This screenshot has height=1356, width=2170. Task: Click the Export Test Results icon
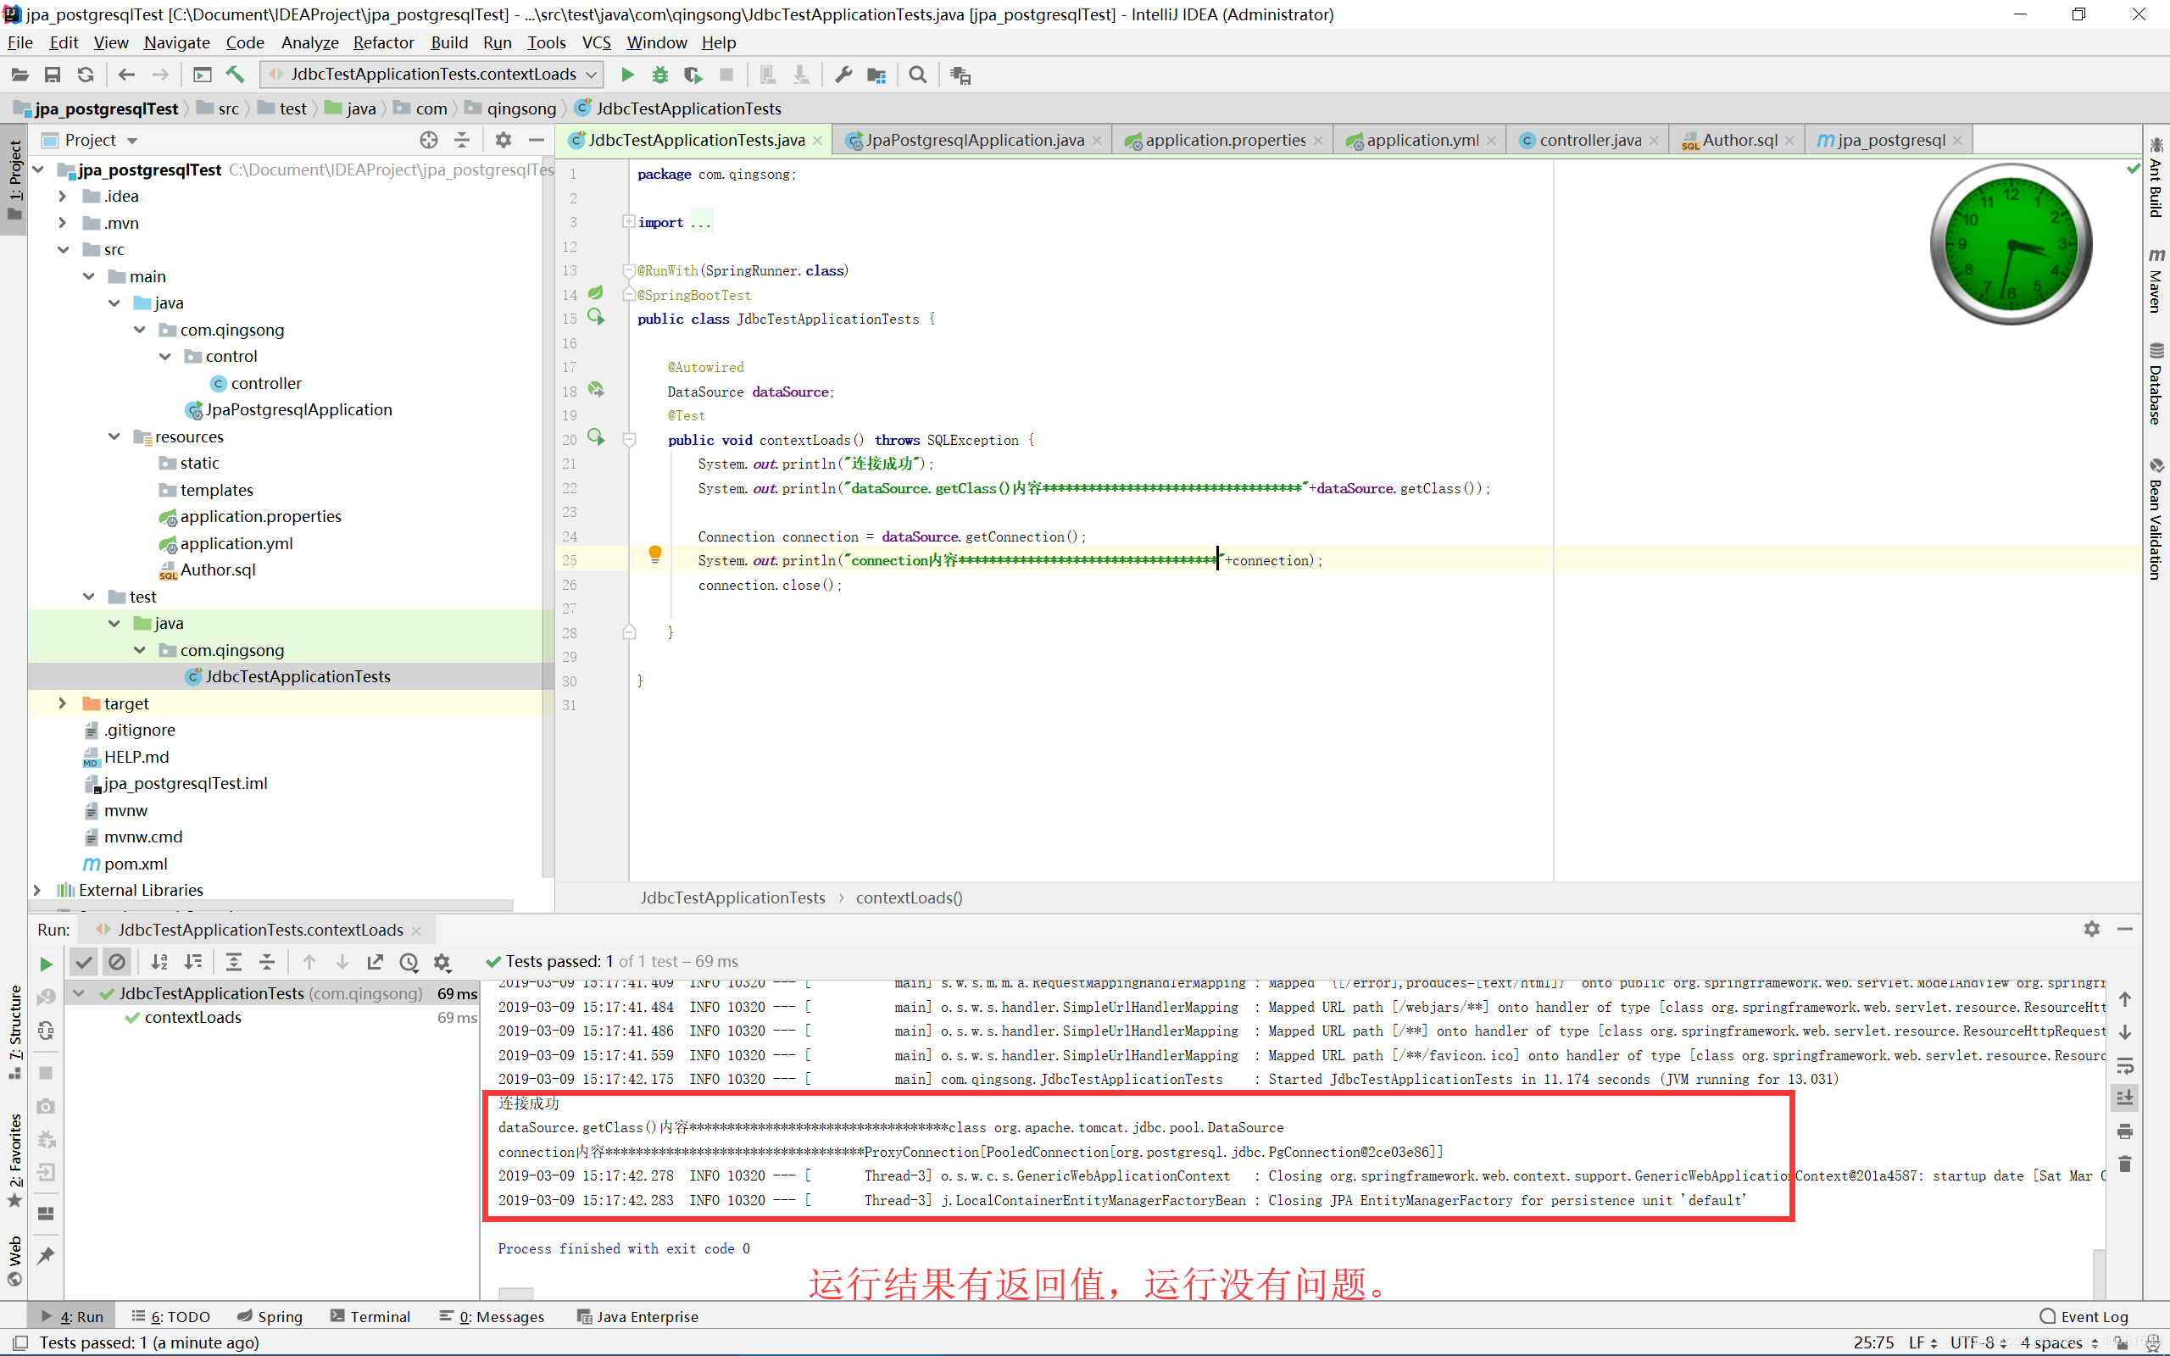coord(375,961)
